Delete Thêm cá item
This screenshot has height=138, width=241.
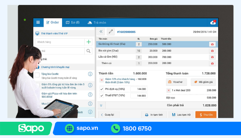212,63
